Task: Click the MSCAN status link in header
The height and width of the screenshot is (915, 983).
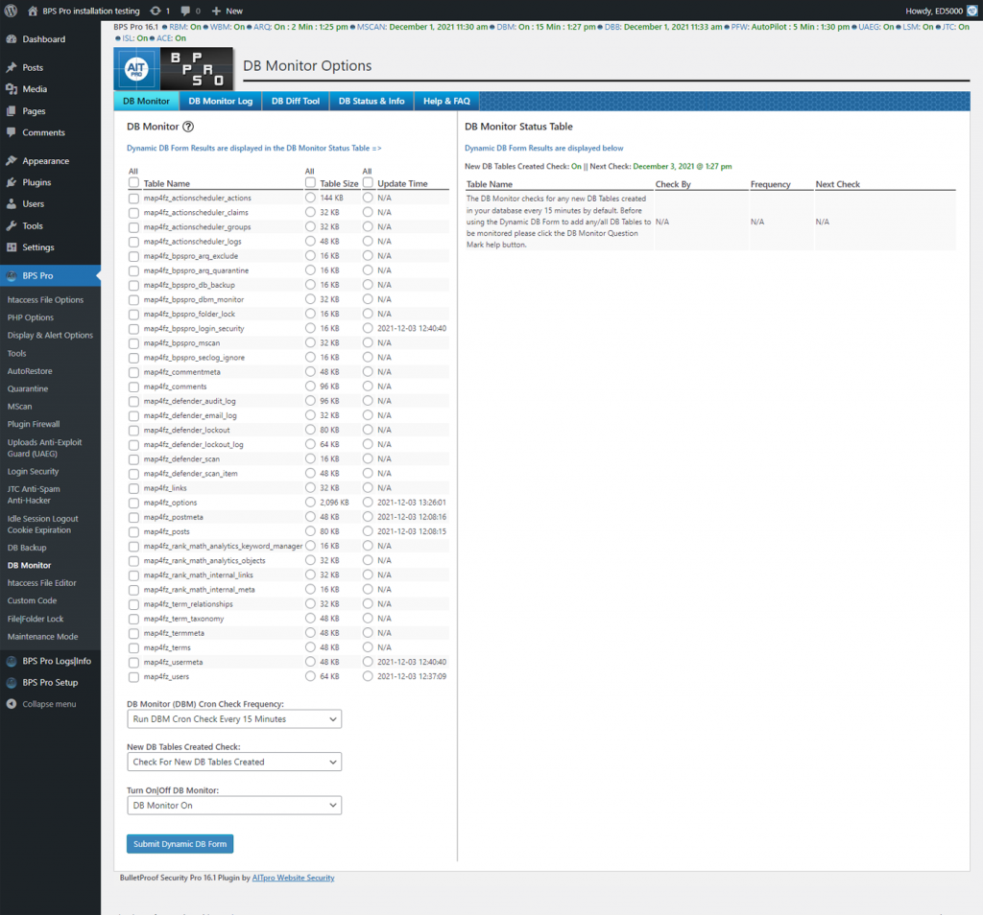Action: (372, 27)
